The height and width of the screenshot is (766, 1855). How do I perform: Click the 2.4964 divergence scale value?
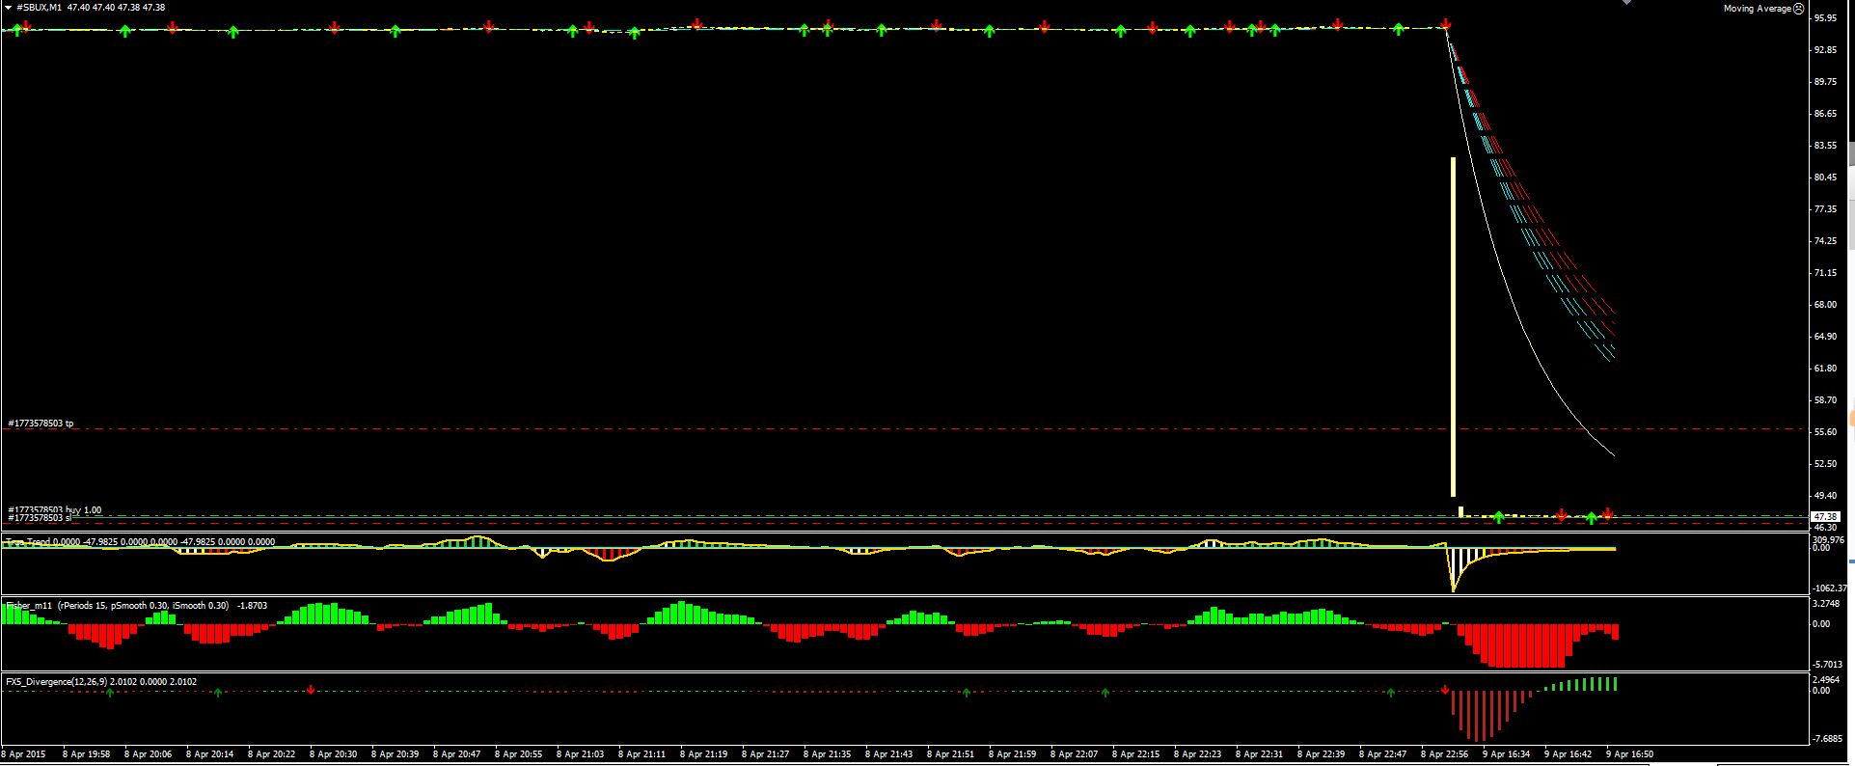pyautogui.click(x=1827, y=679)
